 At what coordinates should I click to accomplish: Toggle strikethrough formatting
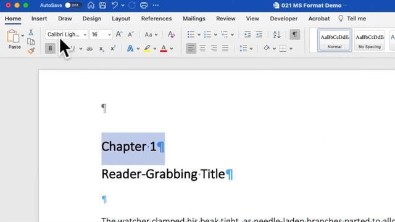click(x=89, y=49)
